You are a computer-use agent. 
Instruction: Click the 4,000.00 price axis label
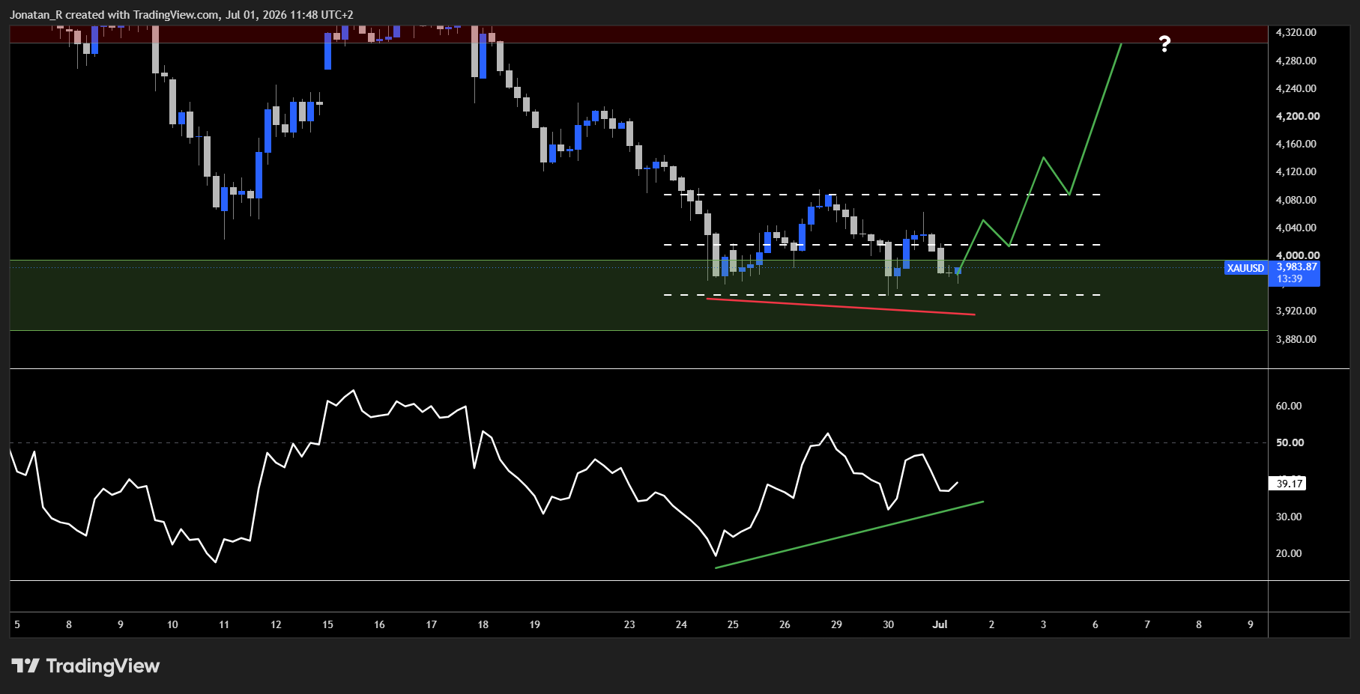pos(1298,255)
